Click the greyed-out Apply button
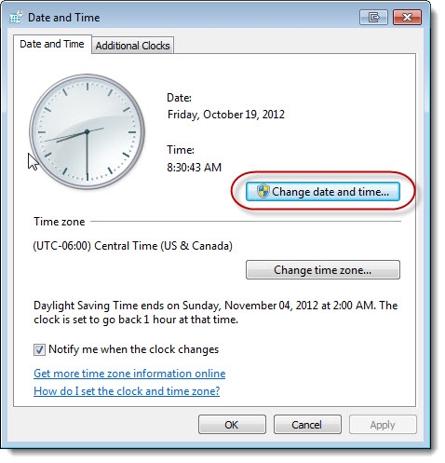Screen dimensions: 445x463 pyautogui.click(x=383, y=425)
